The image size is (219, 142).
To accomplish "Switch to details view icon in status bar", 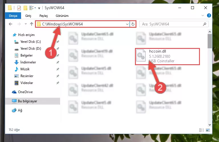I will coord(202,130).
